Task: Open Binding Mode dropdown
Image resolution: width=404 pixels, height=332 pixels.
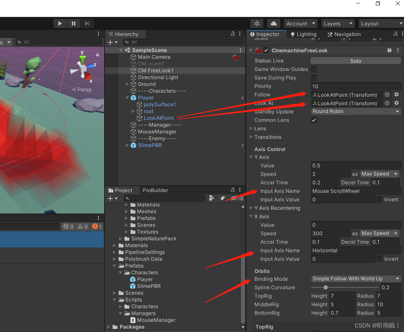Action: (x=356, y=279)
